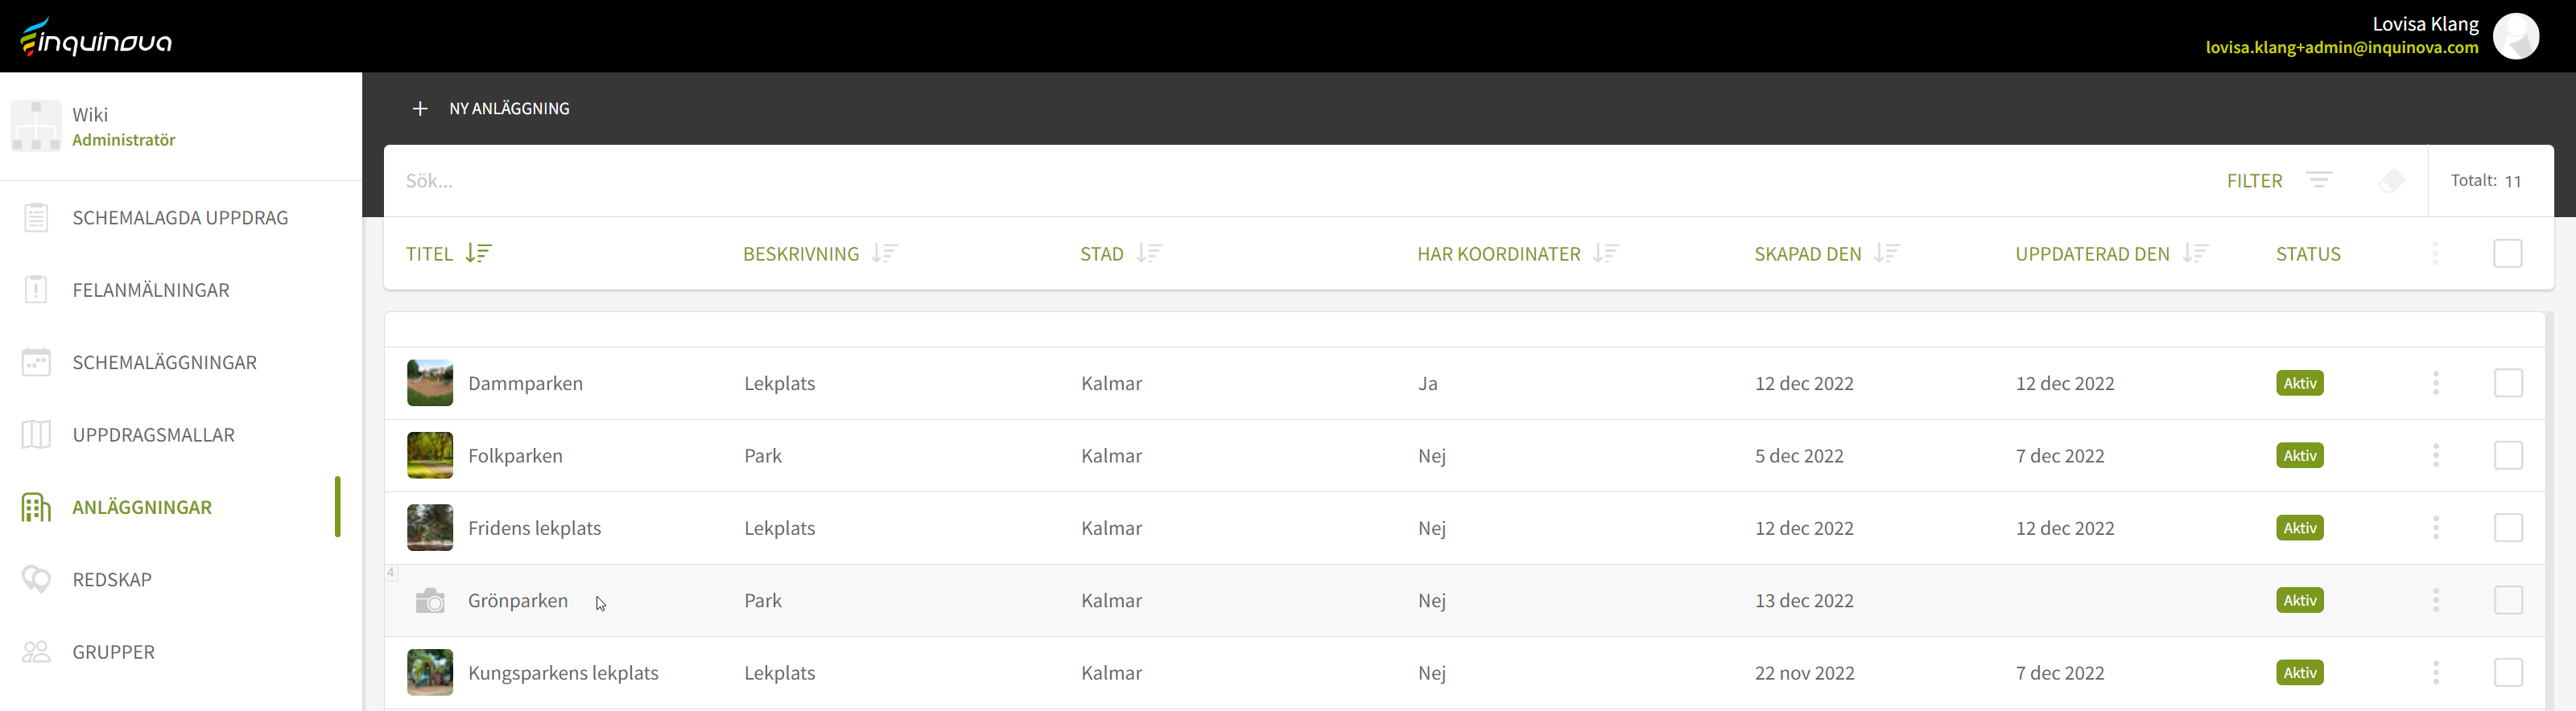Open the three-dot menu for Kungsparkens lekplats
The width and height of the screenshot is (2576, 711).
2435,673
